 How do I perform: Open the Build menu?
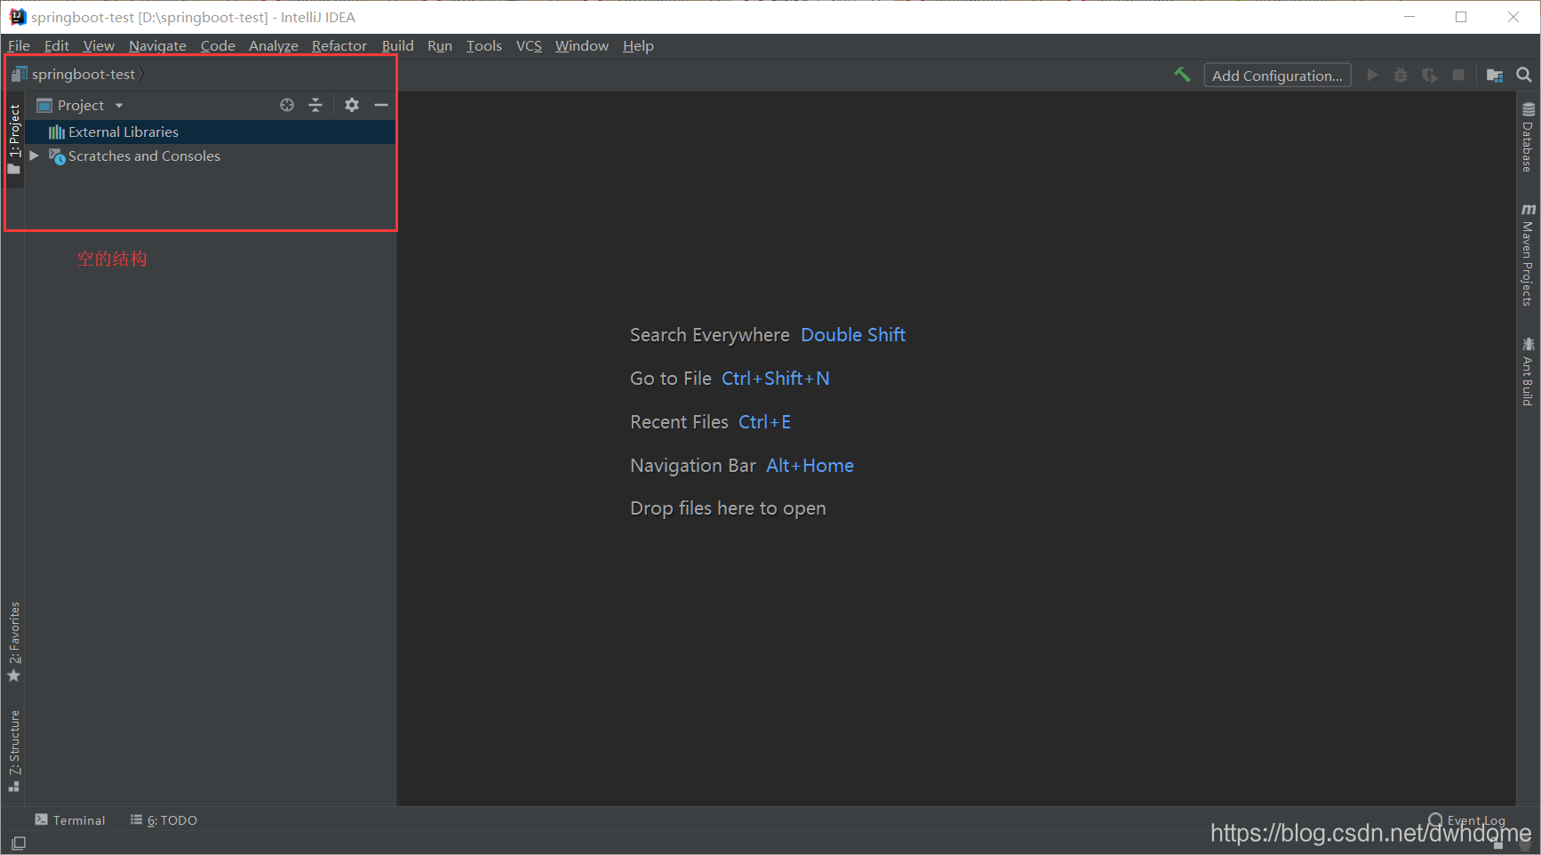398,46
